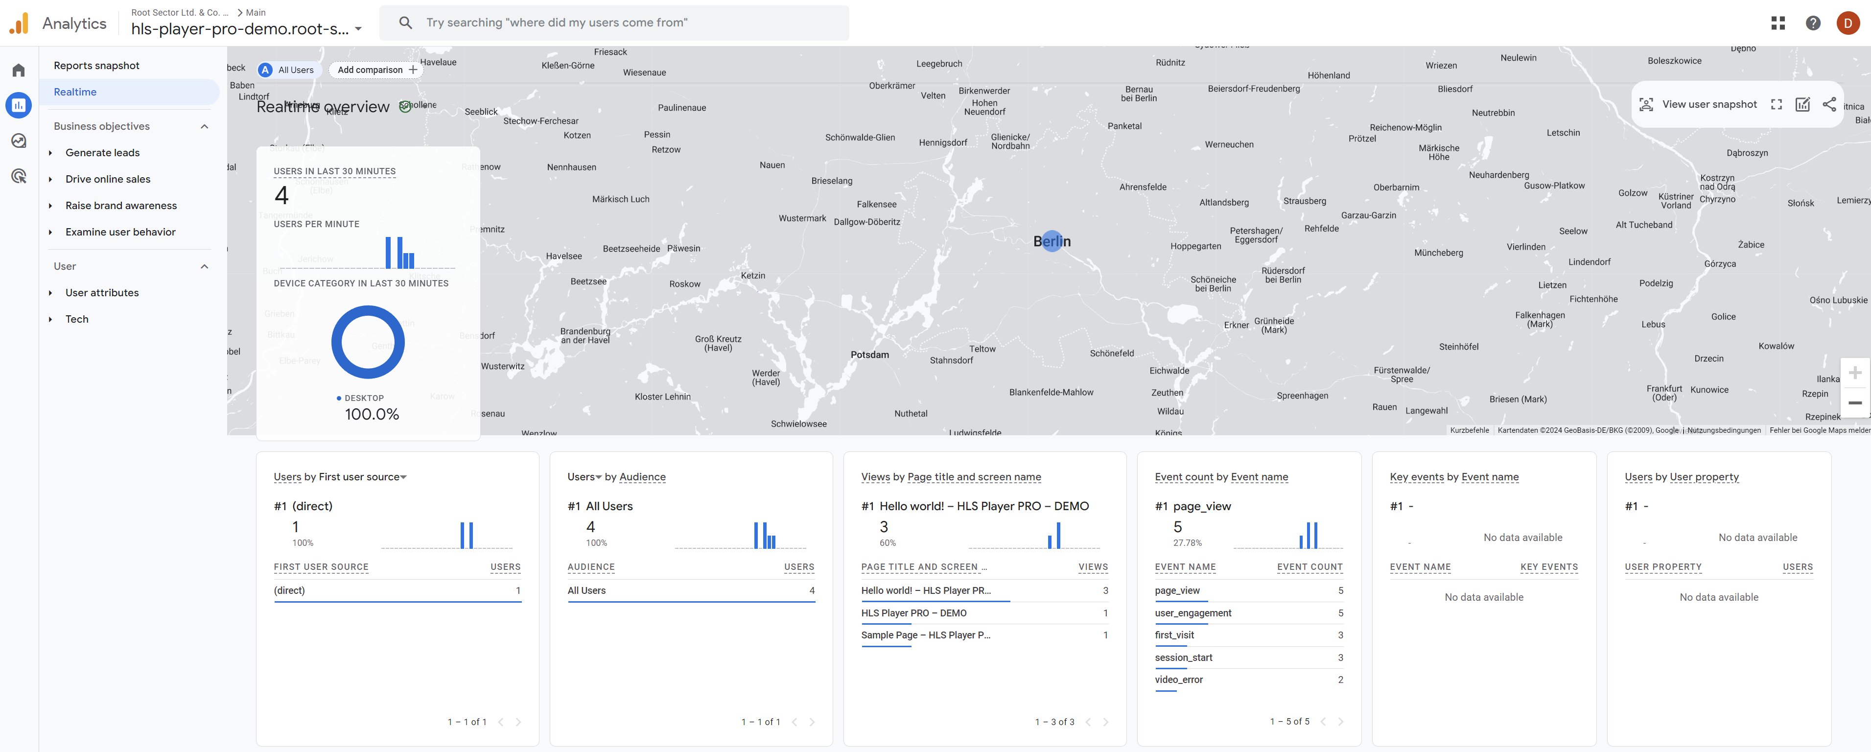Select Realtime in the reports menu
Viewport: 1871px width, 752px height.
pyautogui.click(x=129, y=92)
